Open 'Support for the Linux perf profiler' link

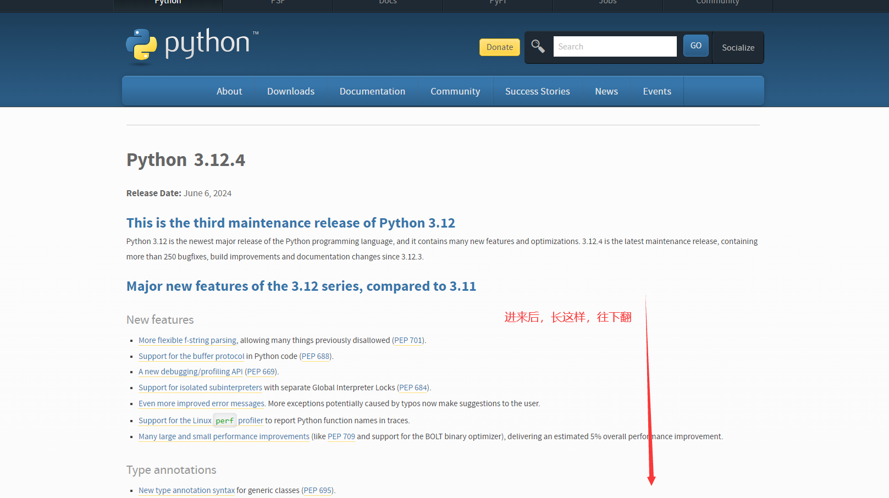[201, 420]
